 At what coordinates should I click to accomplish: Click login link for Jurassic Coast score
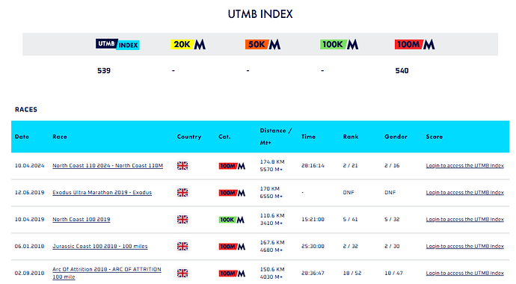(x=464, y=246)
